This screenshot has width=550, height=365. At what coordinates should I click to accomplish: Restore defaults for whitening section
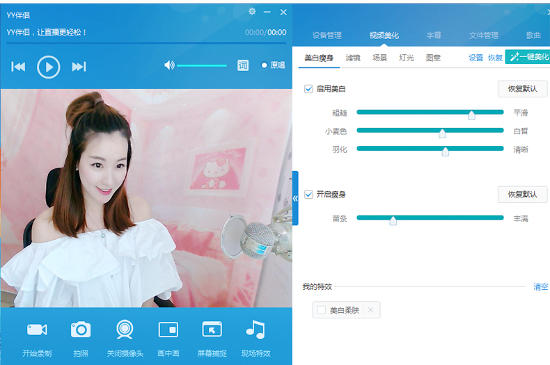click(522, 89)
